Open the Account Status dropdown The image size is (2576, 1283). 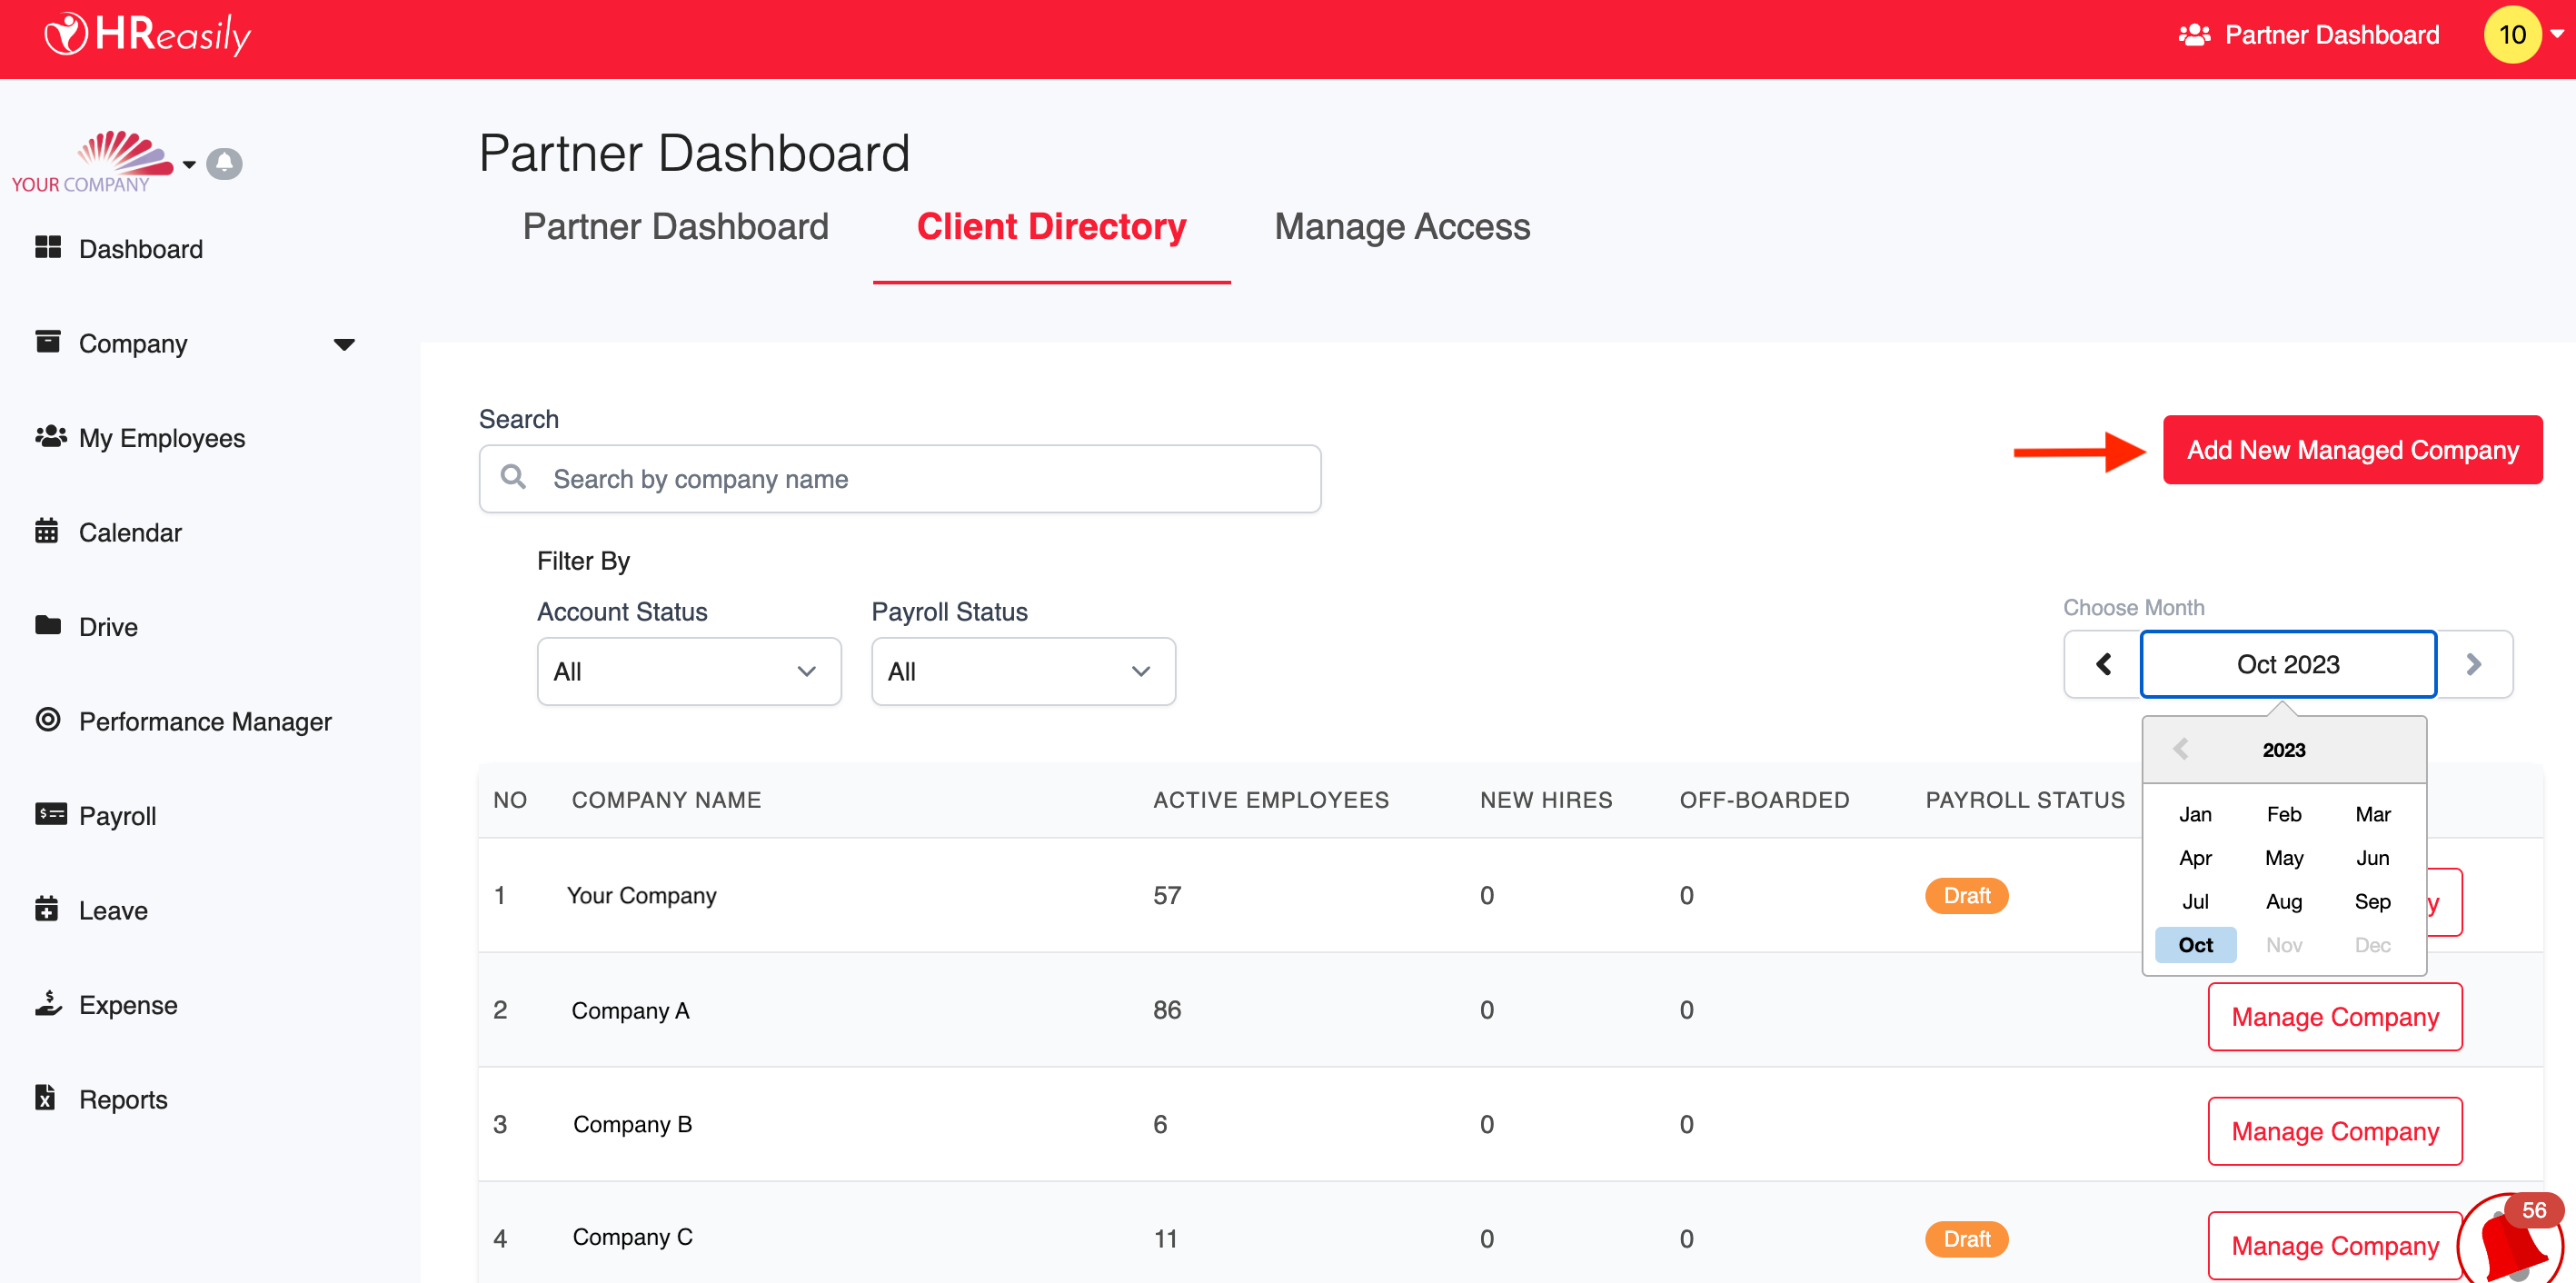(x=688, y=671)
